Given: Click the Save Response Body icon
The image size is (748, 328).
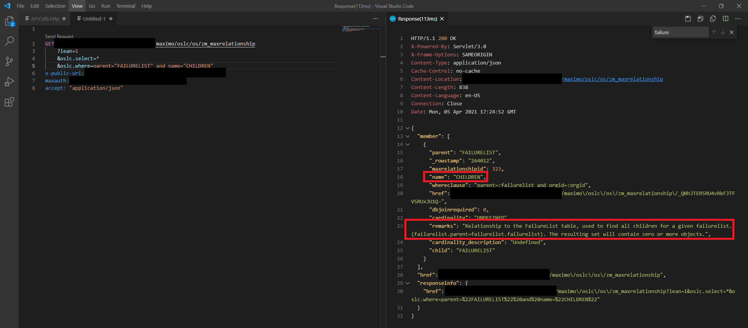Looking at the screenshot, I should point(700,19).
